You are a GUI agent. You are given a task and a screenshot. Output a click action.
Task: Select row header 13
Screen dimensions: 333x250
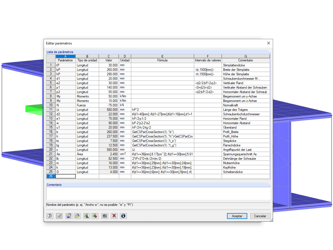[x=51, y=119]
